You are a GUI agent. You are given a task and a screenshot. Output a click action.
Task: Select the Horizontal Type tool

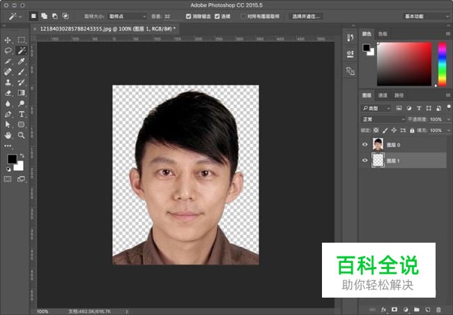pyautogui.click(x=22, y=113)
